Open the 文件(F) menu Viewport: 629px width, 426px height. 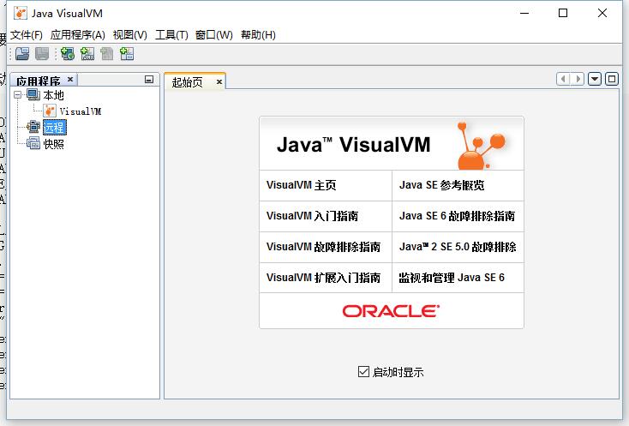pos(26,35)
